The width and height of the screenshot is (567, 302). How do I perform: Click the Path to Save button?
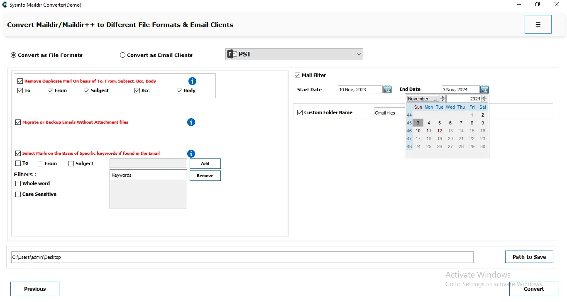point(529,257)
